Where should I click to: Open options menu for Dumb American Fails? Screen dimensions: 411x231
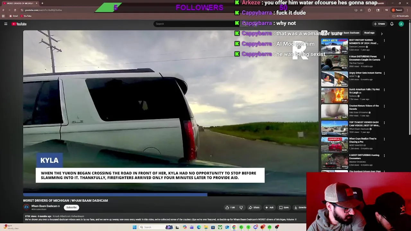click(384, 90)
